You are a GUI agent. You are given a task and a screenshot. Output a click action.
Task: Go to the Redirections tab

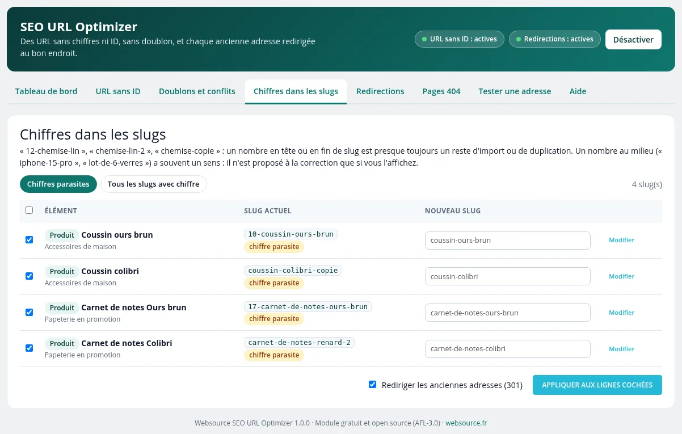(380, 91)
